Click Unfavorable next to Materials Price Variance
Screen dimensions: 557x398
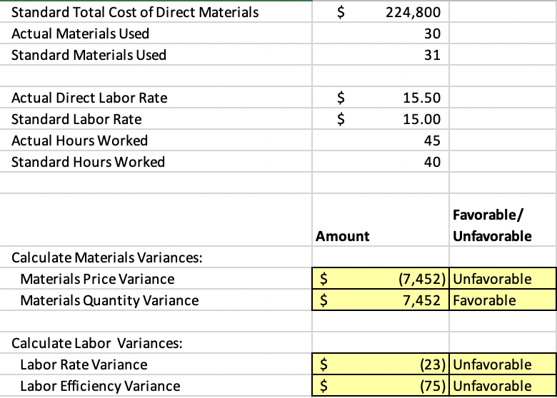[x=503, y=279]
